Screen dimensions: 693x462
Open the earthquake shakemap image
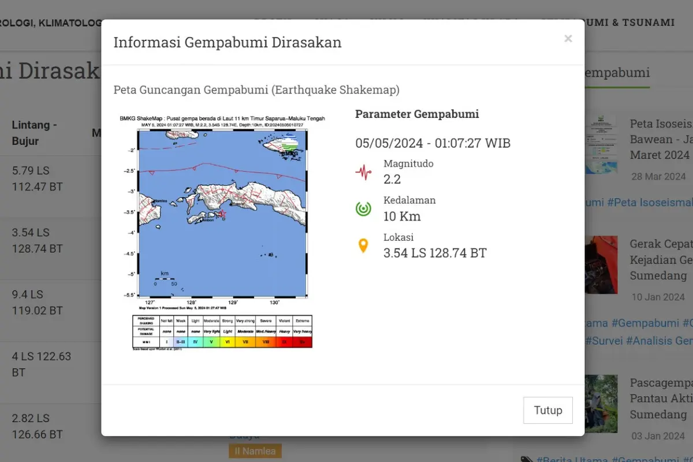click(x=222, y=234)
